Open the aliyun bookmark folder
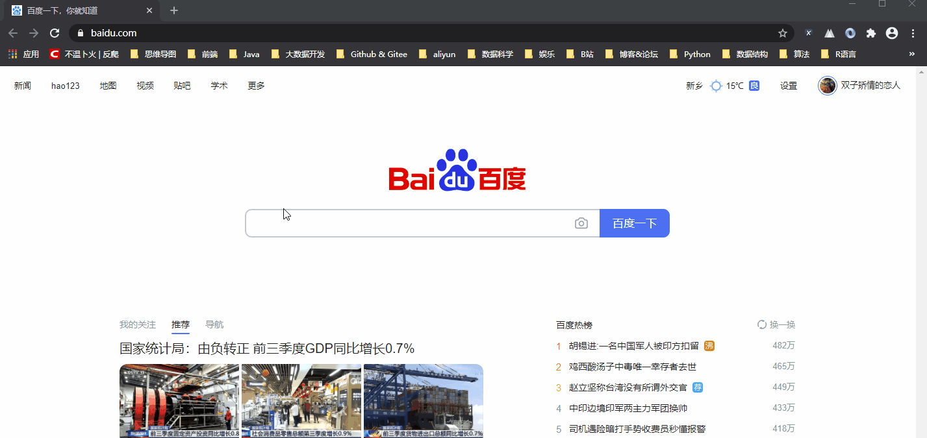The height and width of the screenshot is (438, 927). (437, 55)
